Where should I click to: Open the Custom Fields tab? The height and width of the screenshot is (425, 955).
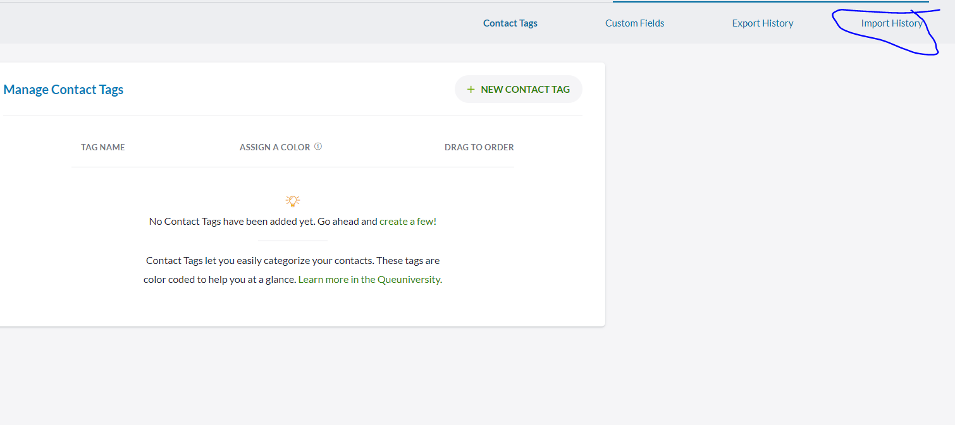(634, 23)
